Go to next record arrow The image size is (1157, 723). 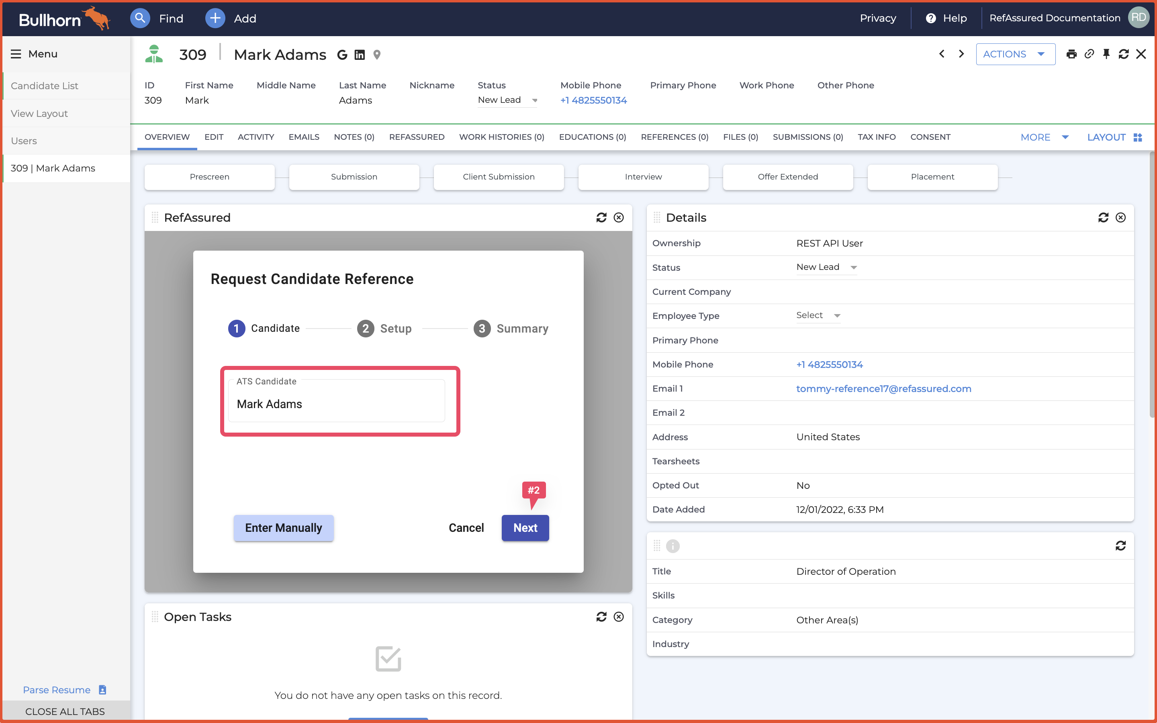961,54
